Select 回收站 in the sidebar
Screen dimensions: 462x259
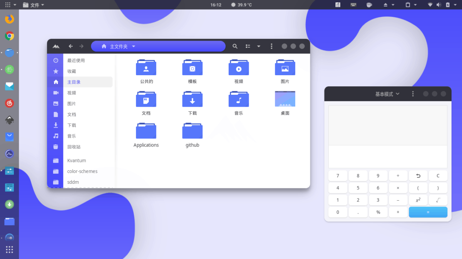(74, 147)
